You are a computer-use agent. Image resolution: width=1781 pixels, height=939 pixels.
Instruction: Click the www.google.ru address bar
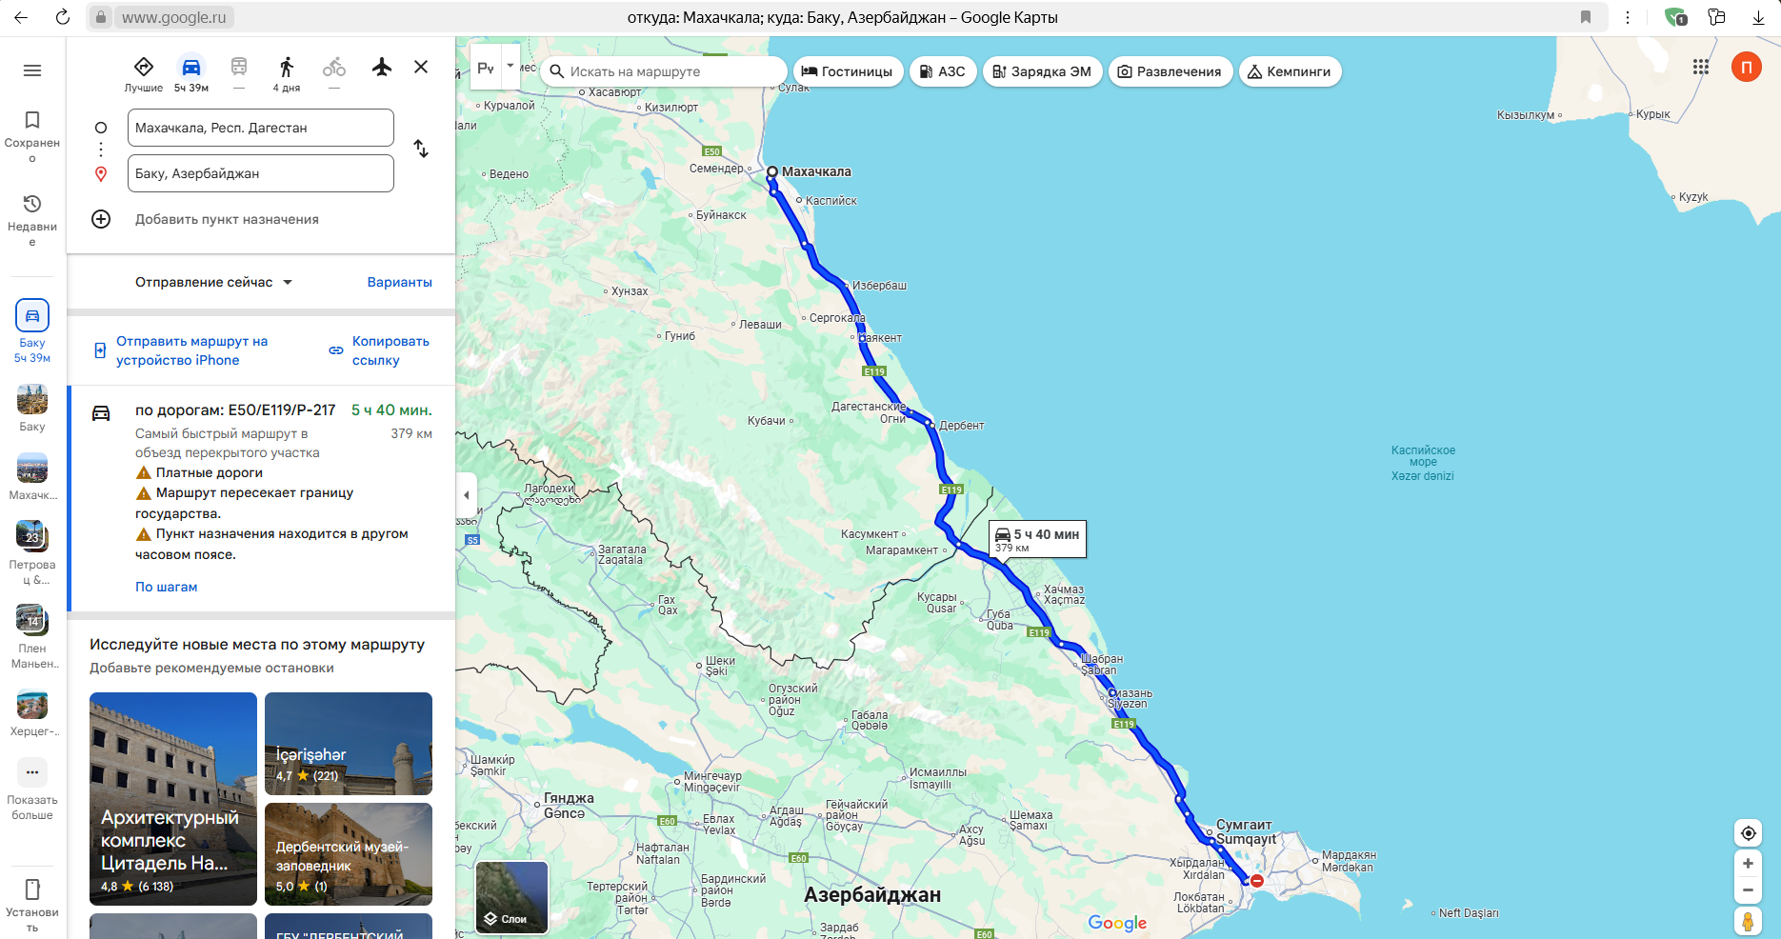(174, 17)
